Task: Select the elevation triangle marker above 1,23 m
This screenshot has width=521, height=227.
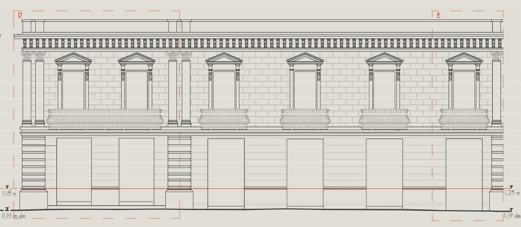Action: [x=510, y=187]
